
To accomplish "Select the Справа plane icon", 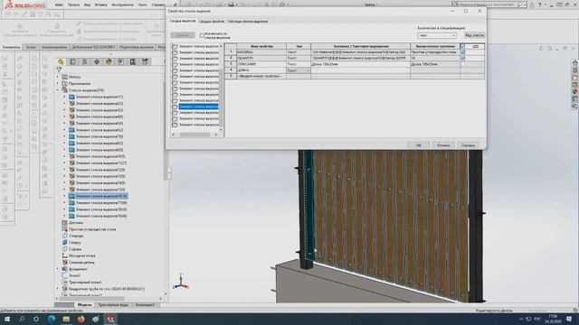I will (x=64, y=249).
